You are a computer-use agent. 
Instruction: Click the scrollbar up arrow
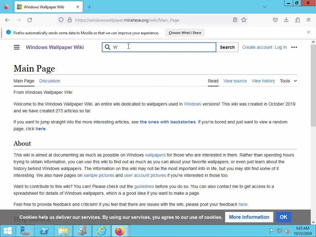point(313,42)
